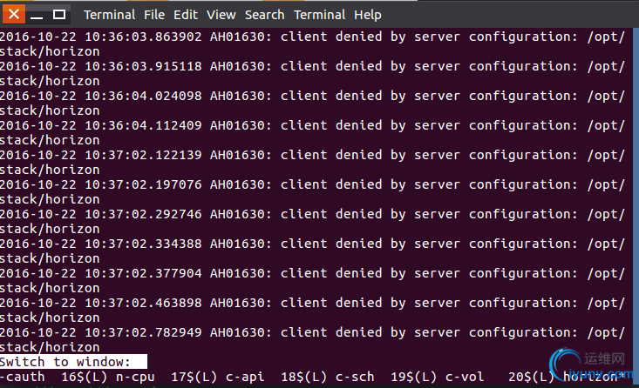Select the cauth window in the status line
Image resolution: width=639 pixels, height=388 pixels.
23,377
